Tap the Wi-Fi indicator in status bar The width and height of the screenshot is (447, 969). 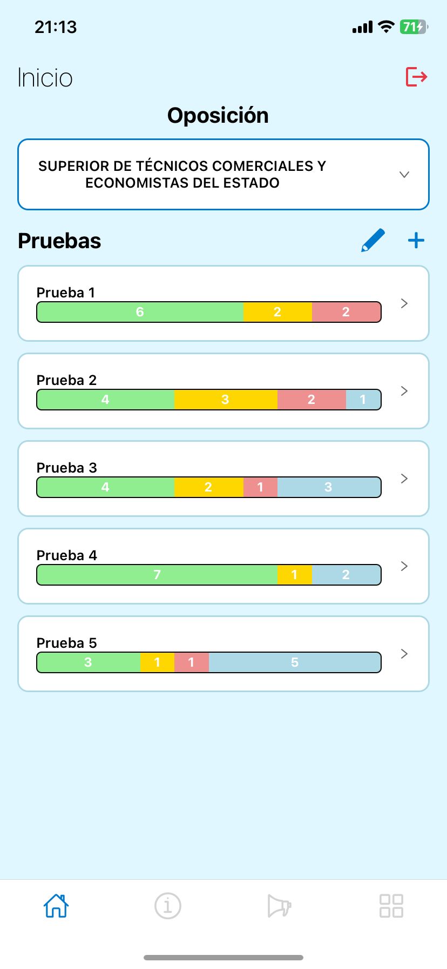pos(385,26)
